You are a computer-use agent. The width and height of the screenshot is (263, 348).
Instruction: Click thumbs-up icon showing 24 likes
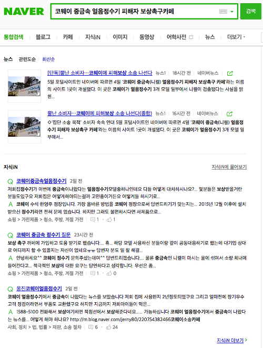click(x=109, y=327)
